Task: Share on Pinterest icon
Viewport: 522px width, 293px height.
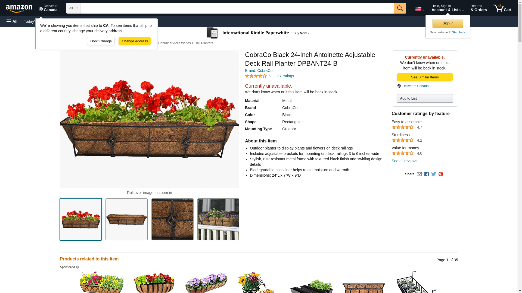Action: (x=441, y=174)
